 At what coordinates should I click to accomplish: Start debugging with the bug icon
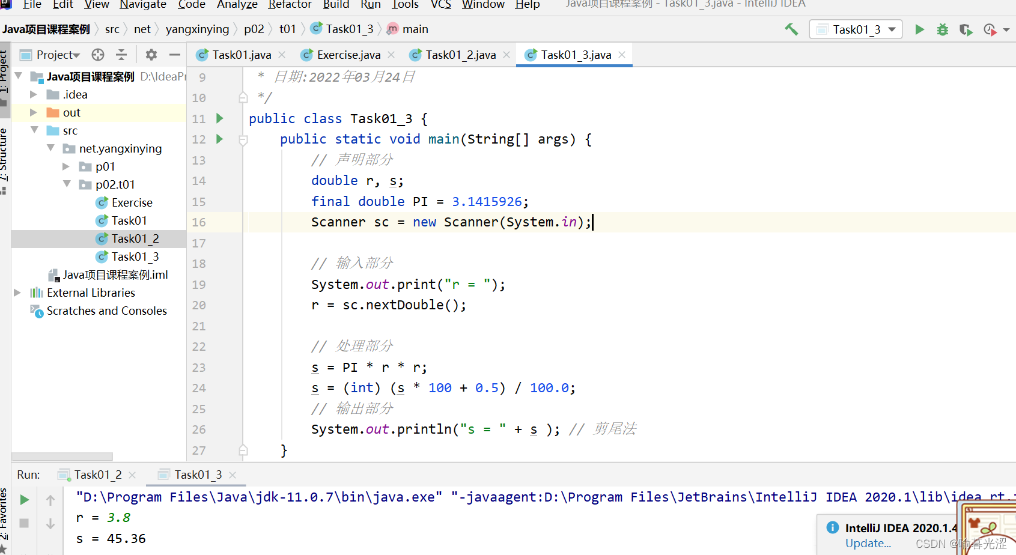coord(942,29)
